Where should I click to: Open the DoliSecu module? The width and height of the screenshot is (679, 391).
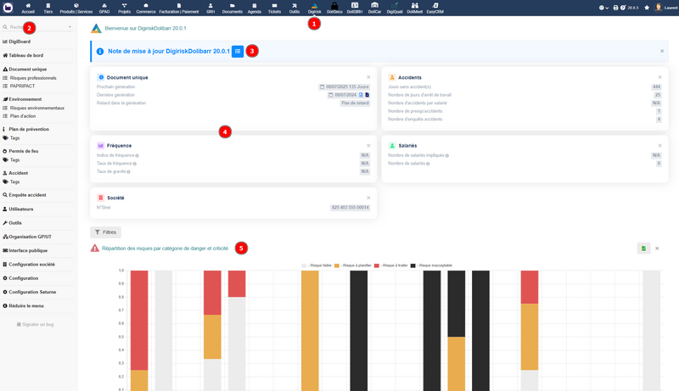(334, 8)
